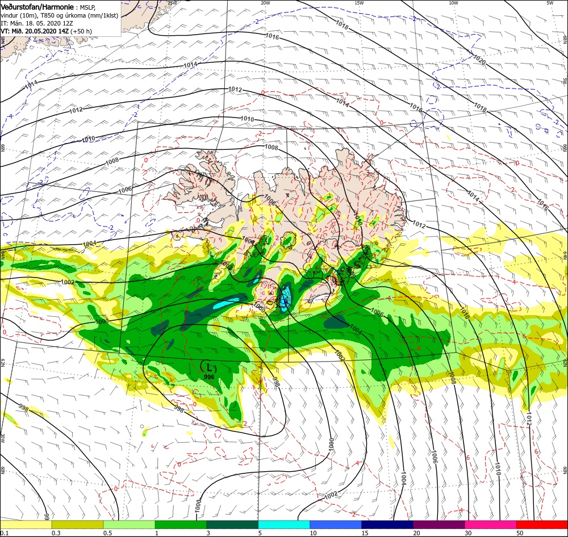Click the legend value 0.5

point(108,533)
